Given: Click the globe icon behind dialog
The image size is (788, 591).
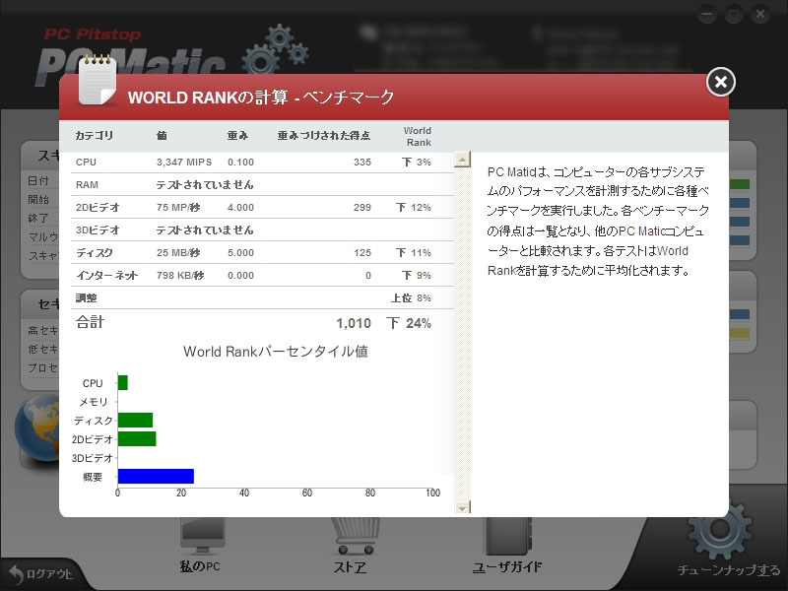Looking at the screenshot, I should pyautogui.click(x=37, y=428).
